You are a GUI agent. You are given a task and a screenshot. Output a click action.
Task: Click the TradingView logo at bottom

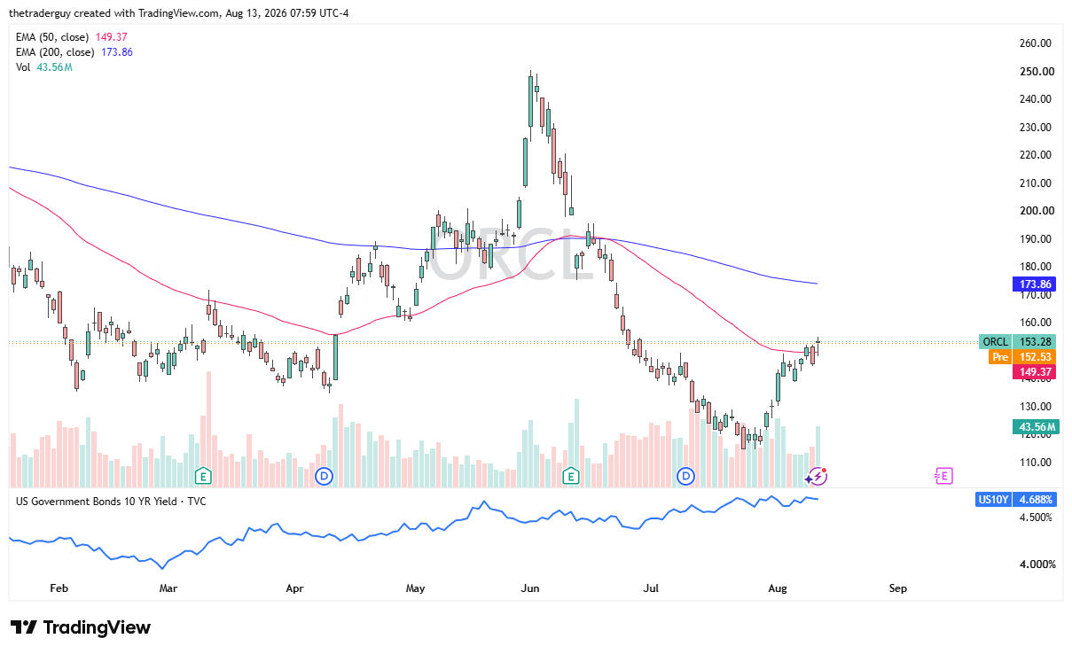[x=80, y=627]
